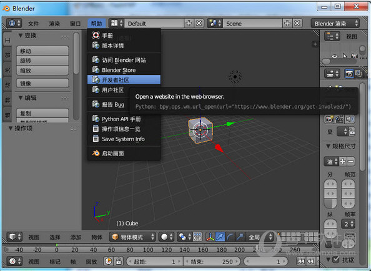The image size is (371, 271).
Task: Click the 结束 end frame field
Action: click(x=212, y=261)
